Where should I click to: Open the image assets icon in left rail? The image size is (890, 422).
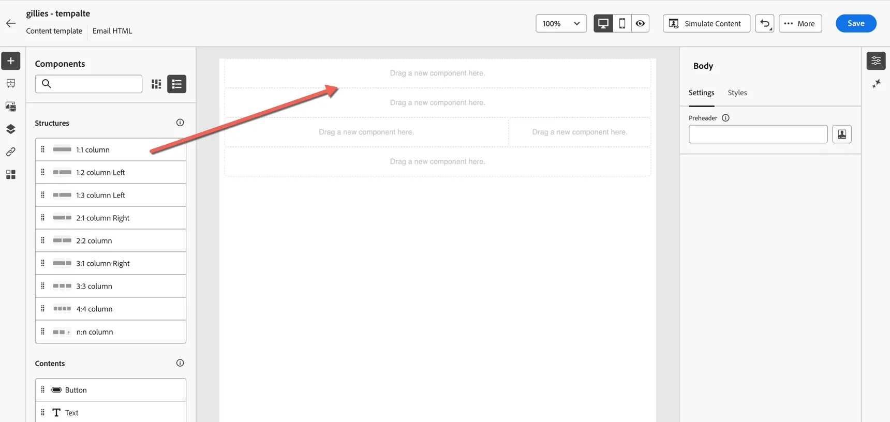[11, 107]
